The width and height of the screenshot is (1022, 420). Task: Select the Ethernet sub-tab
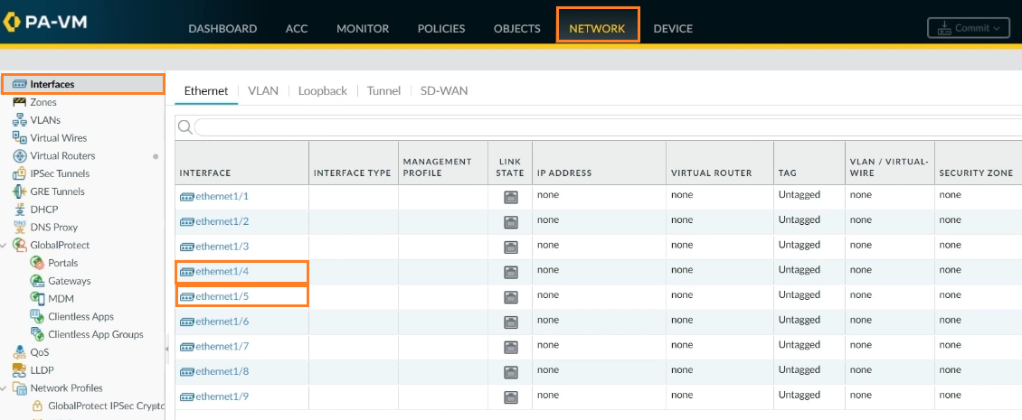pyautogui.click(x=206, y=91)
